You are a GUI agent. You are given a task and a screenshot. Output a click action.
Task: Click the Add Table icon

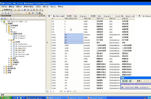tap(36, 13)
